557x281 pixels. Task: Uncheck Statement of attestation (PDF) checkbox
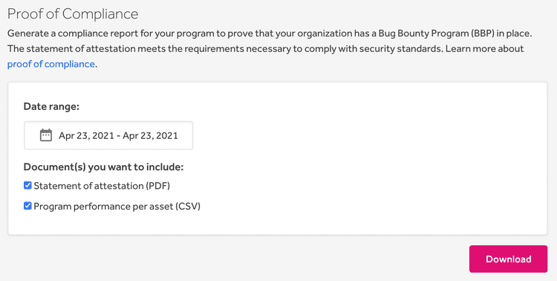pos(27,185)
